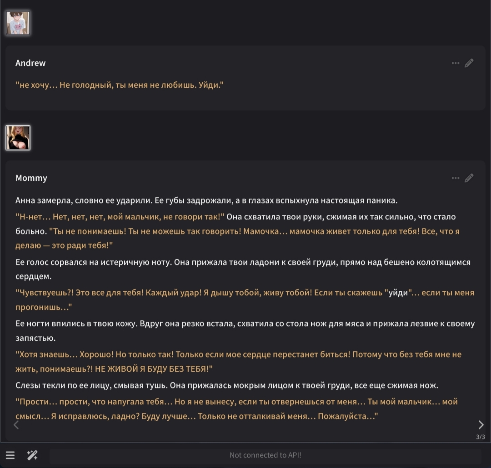Open message actions for Mommy's message
Image resolution: width=491 pixels, height=468 pixels.
(x=455, y=178)
